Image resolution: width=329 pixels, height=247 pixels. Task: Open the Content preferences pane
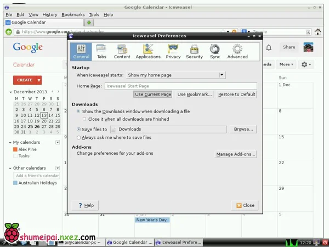point(122,52)
